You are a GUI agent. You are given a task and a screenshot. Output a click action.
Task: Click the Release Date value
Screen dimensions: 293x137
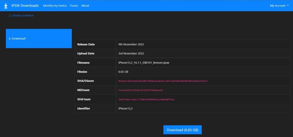coord(131,45)
